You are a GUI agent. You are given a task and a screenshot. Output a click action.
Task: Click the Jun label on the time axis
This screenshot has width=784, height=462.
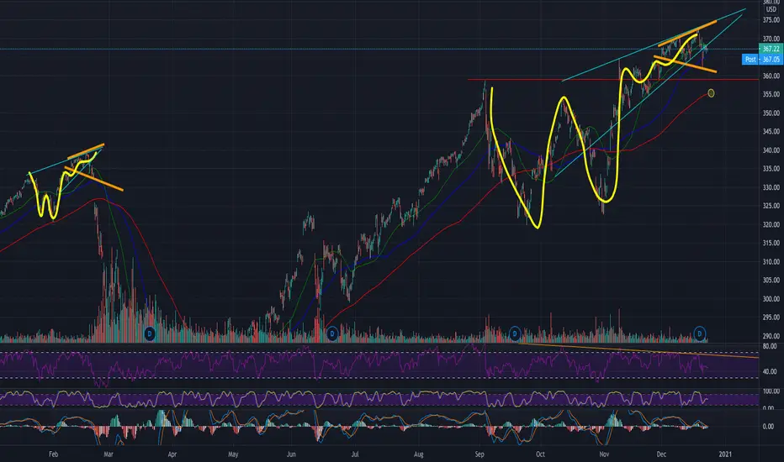(291, 454)
